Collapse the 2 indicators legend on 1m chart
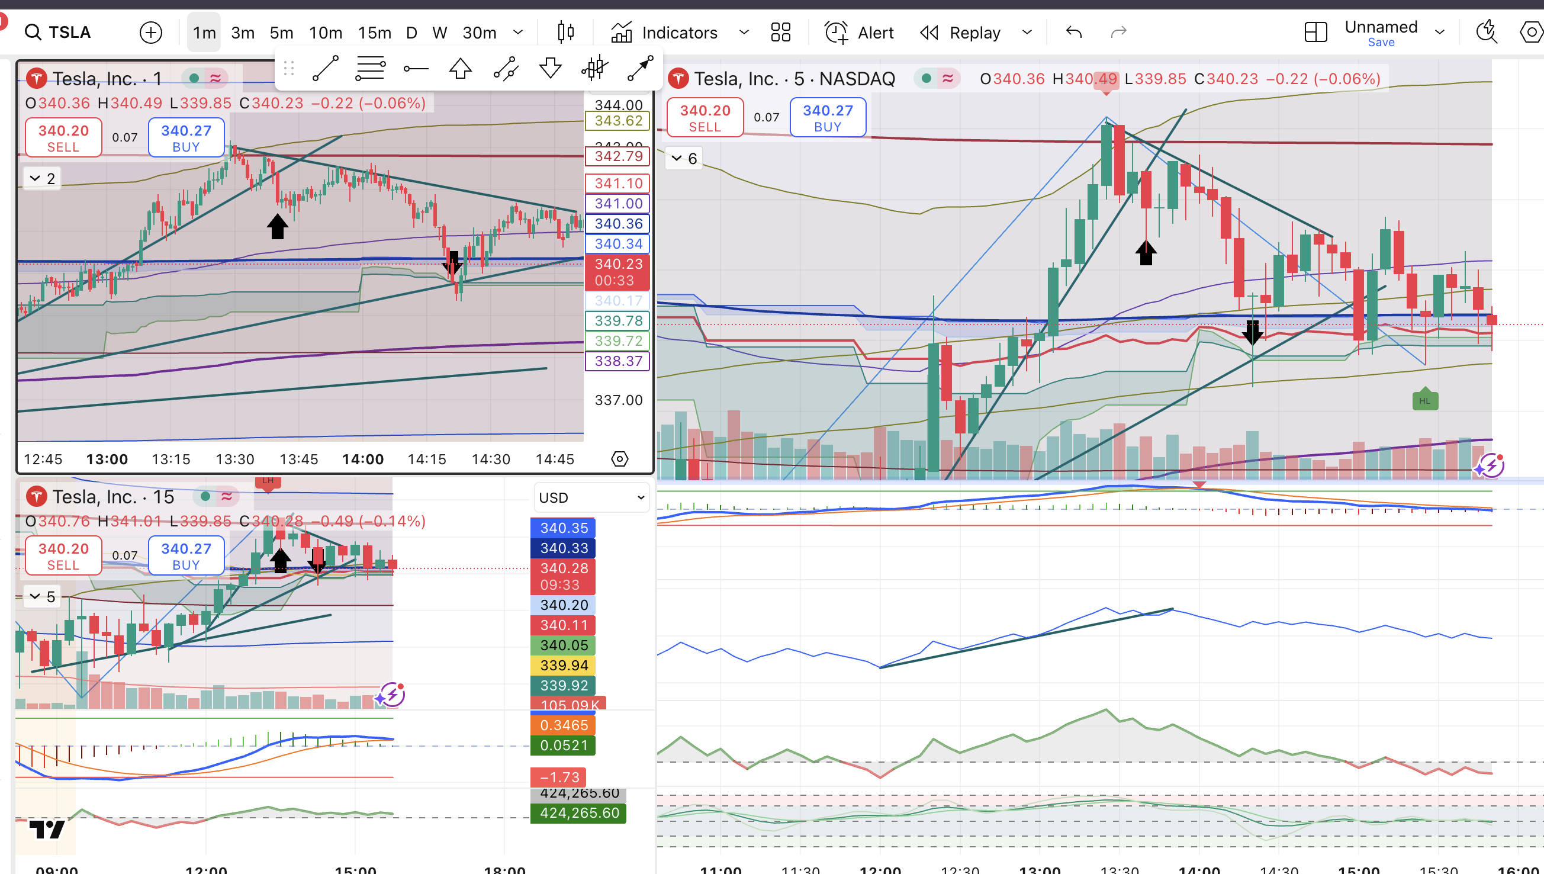This screenshot has width=1544, height=874. tap(42, 178)
